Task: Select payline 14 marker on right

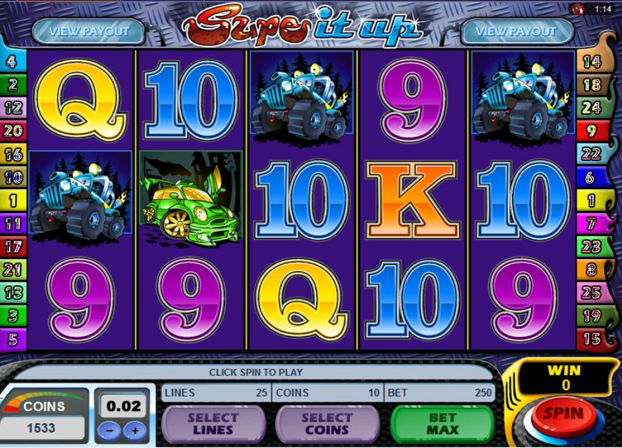Action: pyautogui.click(x=592, y=61)
